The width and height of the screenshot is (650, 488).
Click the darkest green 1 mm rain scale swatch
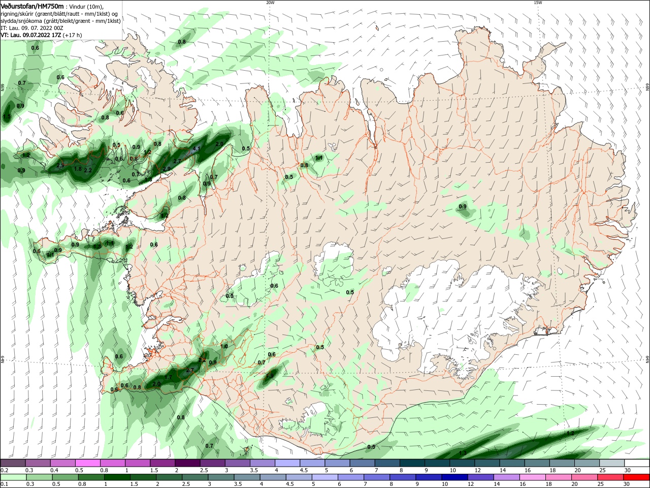click(117, 477)
